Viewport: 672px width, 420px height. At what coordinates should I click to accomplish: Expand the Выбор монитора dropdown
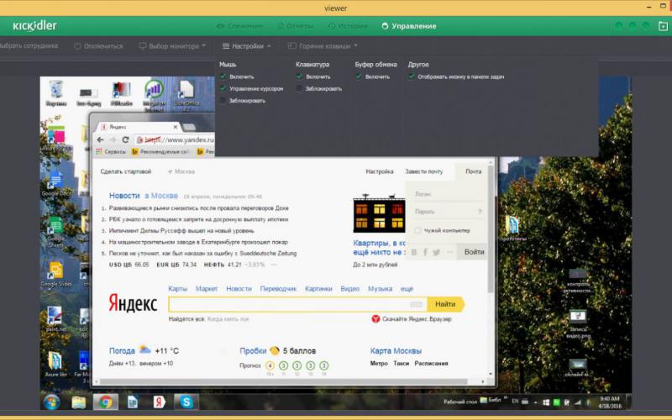[x=172, y=46]
